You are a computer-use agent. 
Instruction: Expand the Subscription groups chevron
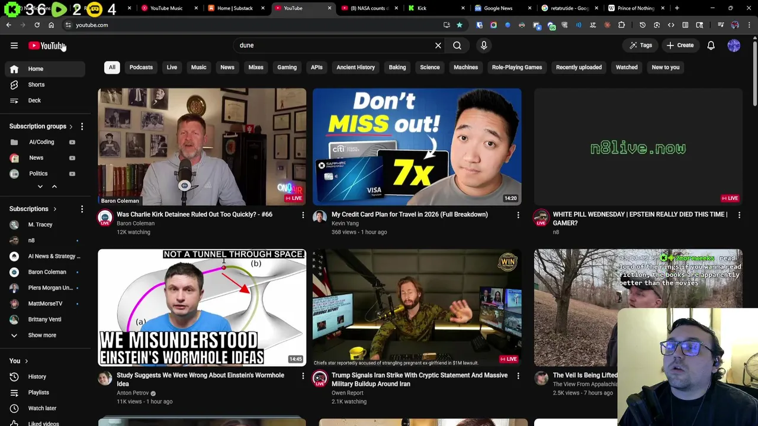(71, 127)
